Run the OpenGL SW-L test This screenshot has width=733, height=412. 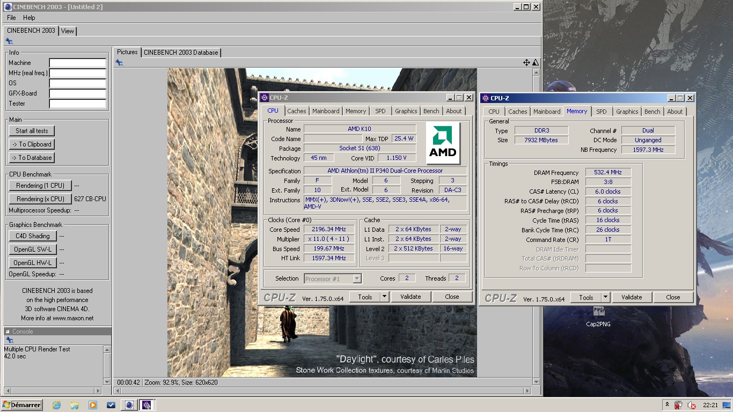click(x=32, y=249)
